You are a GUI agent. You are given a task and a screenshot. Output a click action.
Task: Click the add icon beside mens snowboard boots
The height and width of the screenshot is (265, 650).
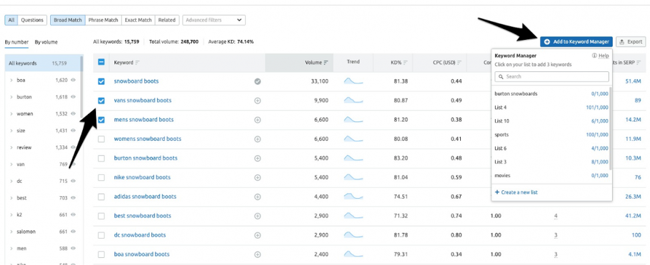[x=257, y=120]
